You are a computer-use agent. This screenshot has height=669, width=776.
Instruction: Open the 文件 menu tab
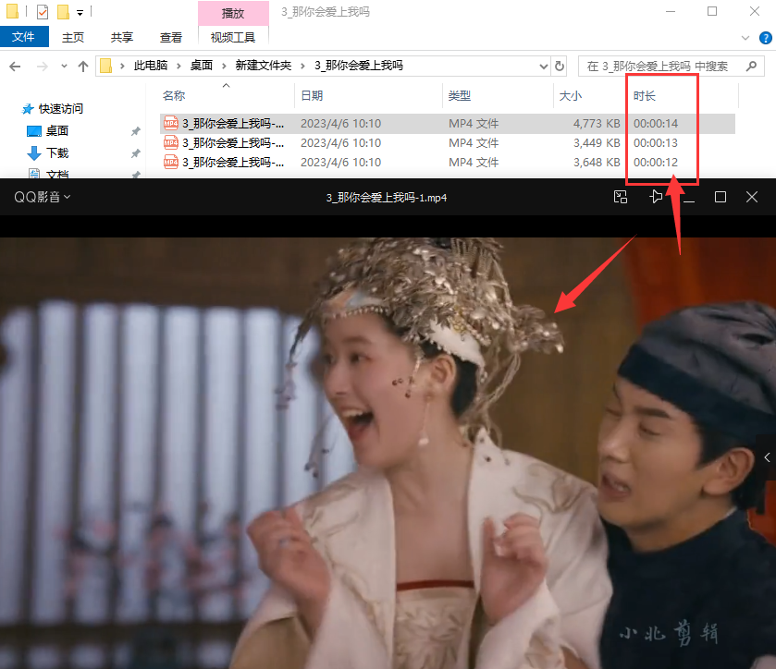tap(24, 37)
